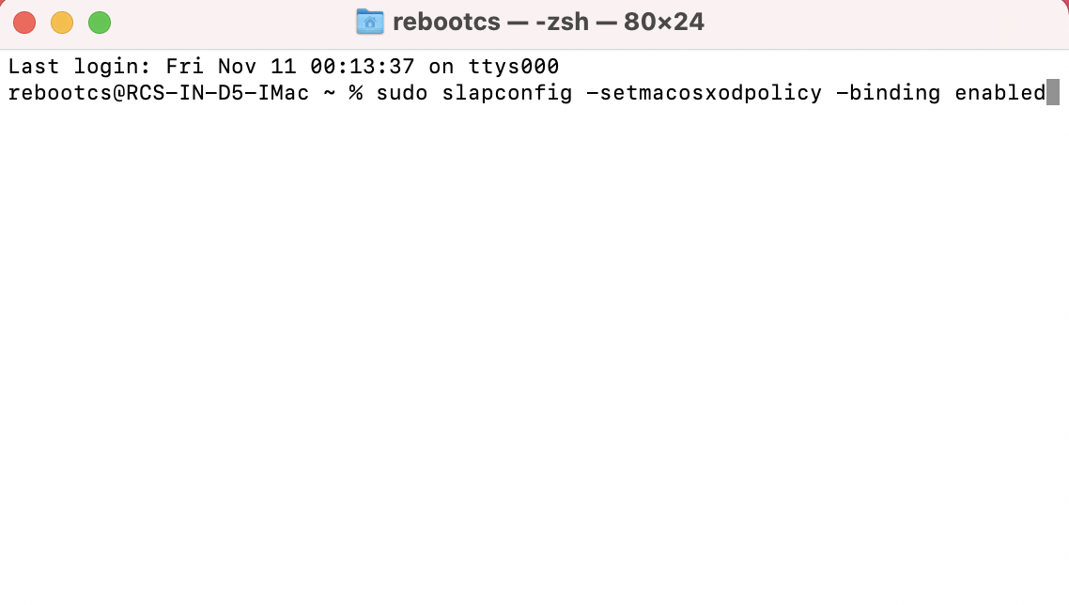This screenshot has width=1069, height=605.
Task: Click the home folder proxy icon in title bar
Action: pyautogui.click(x=370, y=22)
